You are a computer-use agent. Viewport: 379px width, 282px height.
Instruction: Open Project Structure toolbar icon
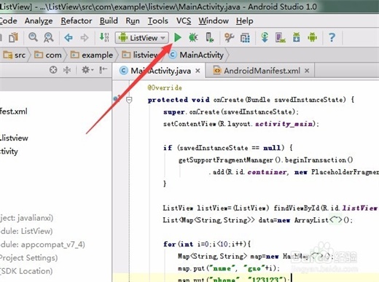pos(245,38)
